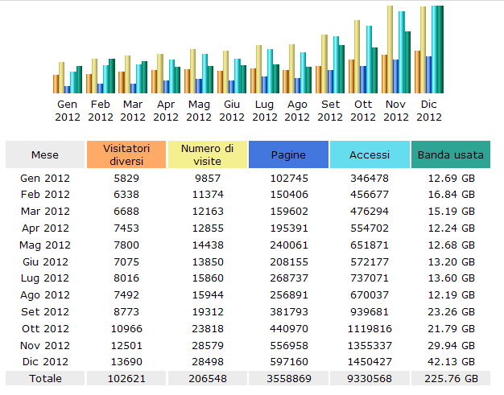The image size is (504, 395).
Task: Select the Lug 2012 row label in table
Action: point(45,278)
